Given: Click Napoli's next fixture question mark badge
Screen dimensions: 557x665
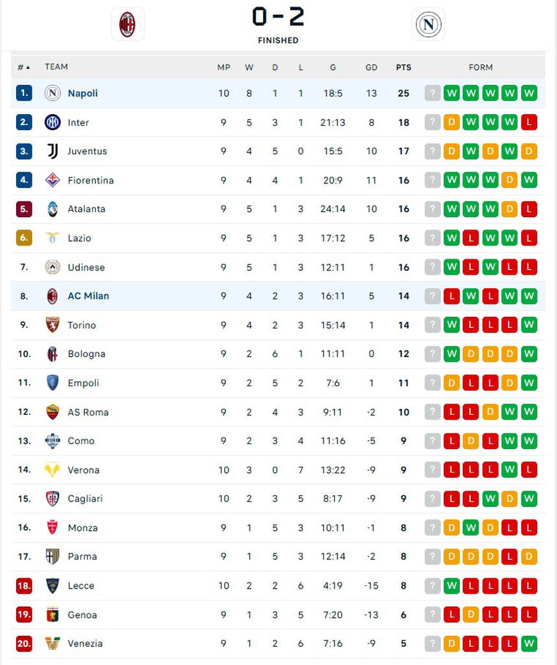Looking at the screenshot, I should coord(432,93).
